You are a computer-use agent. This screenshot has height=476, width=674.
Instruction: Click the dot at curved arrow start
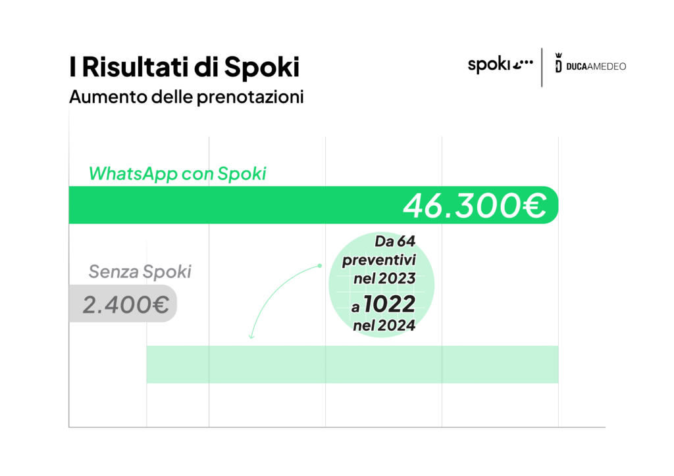(x=320, y=266)
